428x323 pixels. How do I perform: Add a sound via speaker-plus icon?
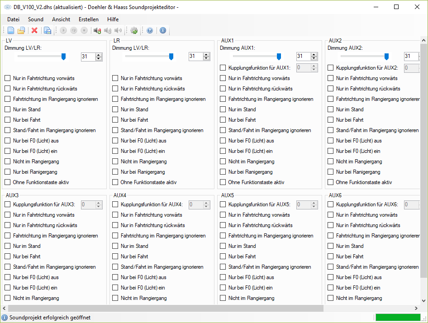pos(97,30)
